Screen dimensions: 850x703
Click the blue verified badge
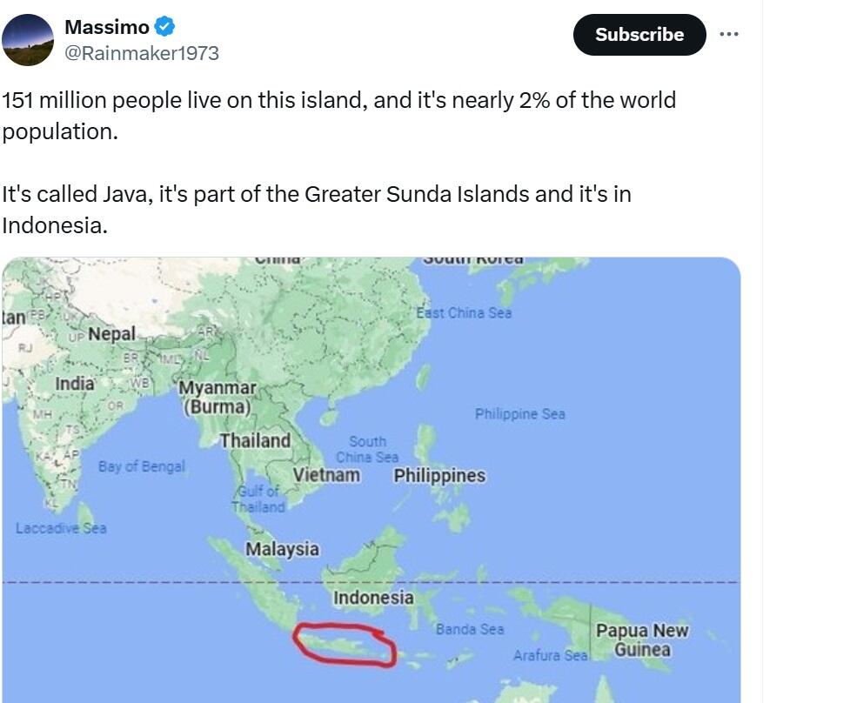(165, 28)
